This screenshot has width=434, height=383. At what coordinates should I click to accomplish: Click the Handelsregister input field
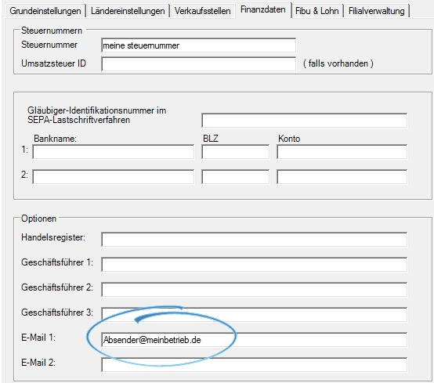254,240
